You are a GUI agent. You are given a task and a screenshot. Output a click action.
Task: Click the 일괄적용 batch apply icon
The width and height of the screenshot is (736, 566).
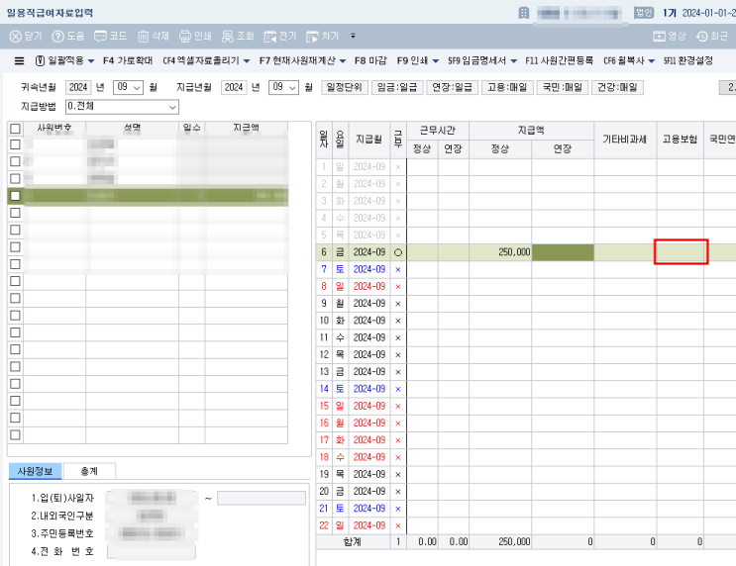(x=41, y=60)
